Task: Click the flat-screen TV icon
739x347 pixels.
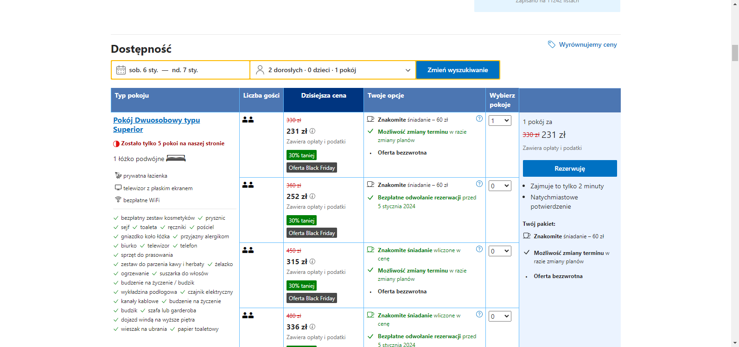Action: tap(118, 188)
